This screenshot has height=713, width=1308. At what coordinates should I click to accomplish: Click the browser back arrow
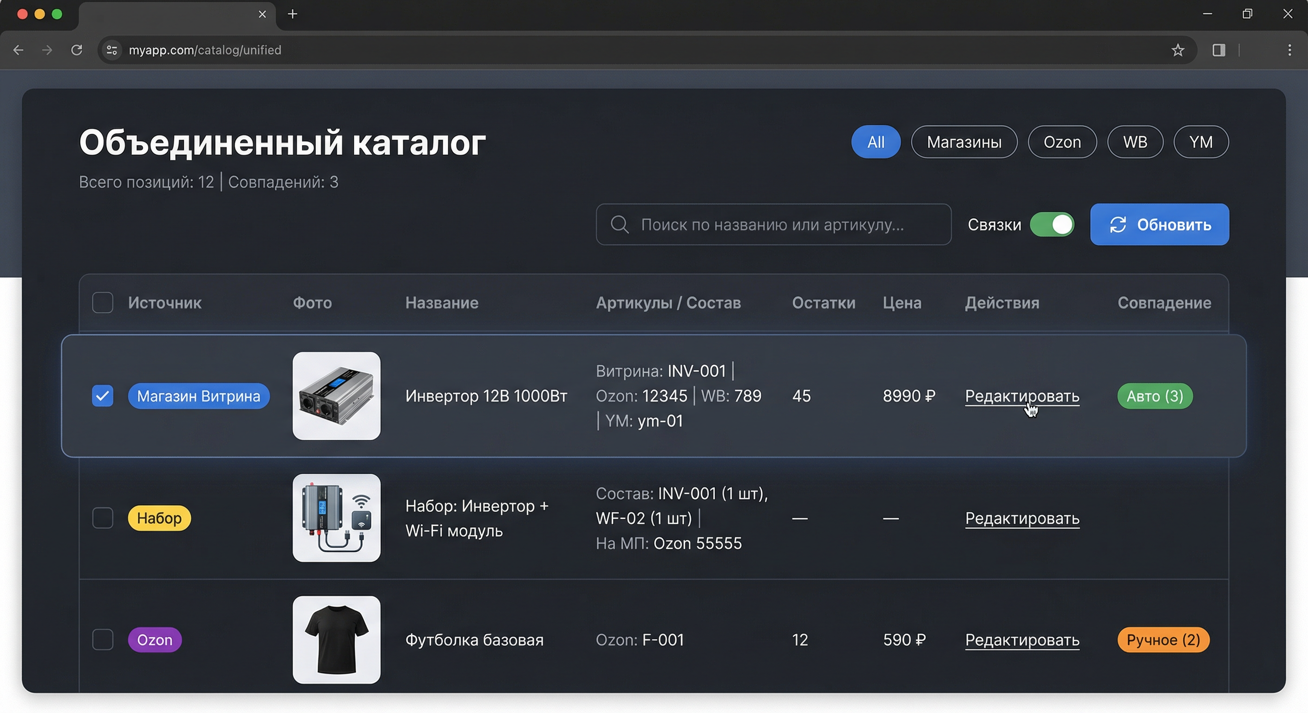click(18, 50)
